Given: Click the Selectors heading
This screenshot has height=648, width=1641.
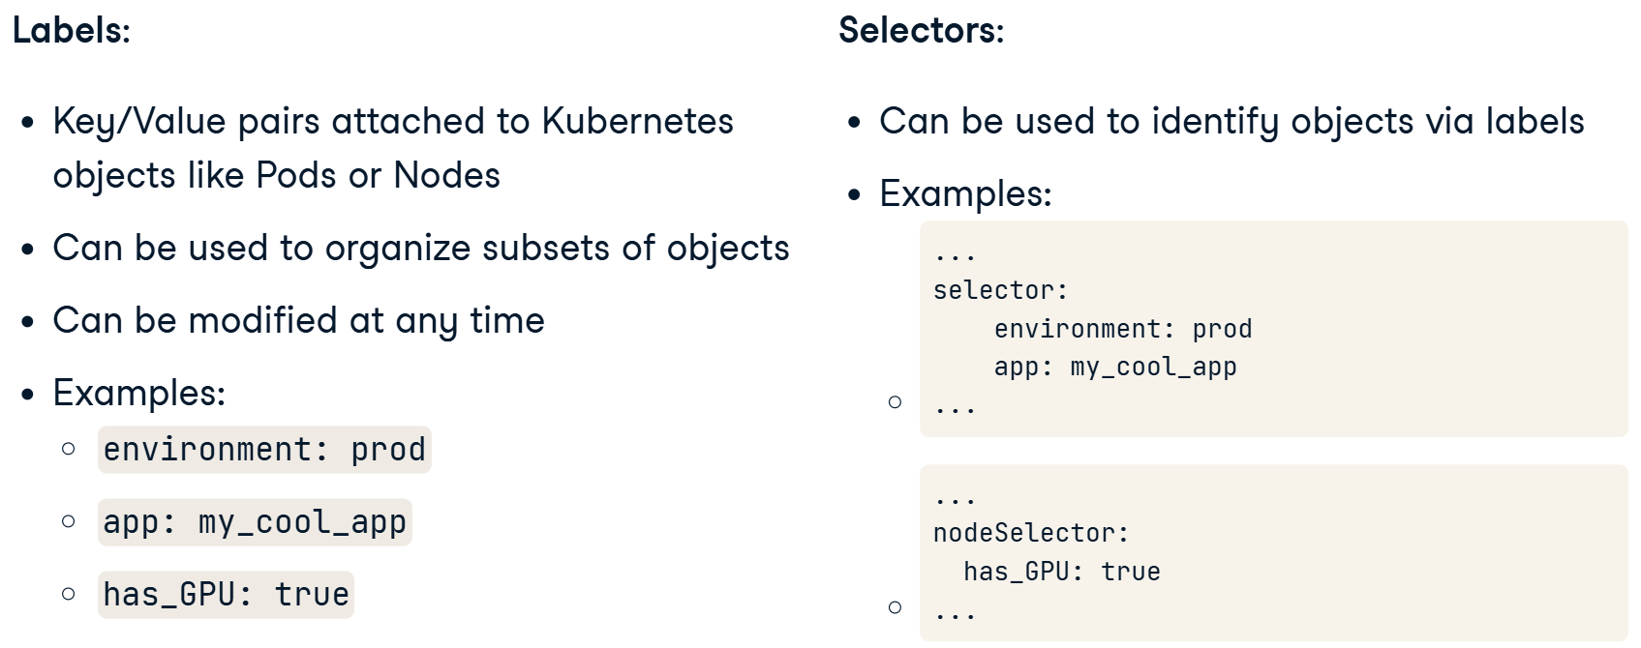Looking at the screenshot, I should pyautogui.click(x=921, y=31).
